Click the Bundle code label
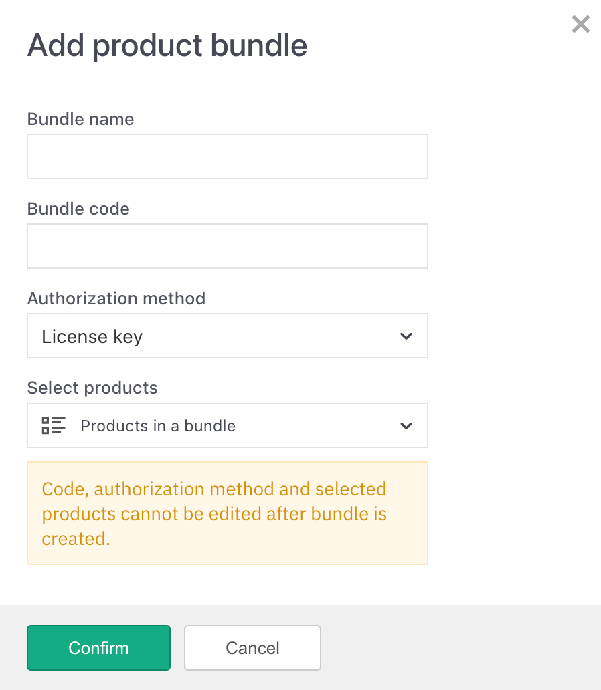Viewport: 601px width, 690px height. point(78,209)
